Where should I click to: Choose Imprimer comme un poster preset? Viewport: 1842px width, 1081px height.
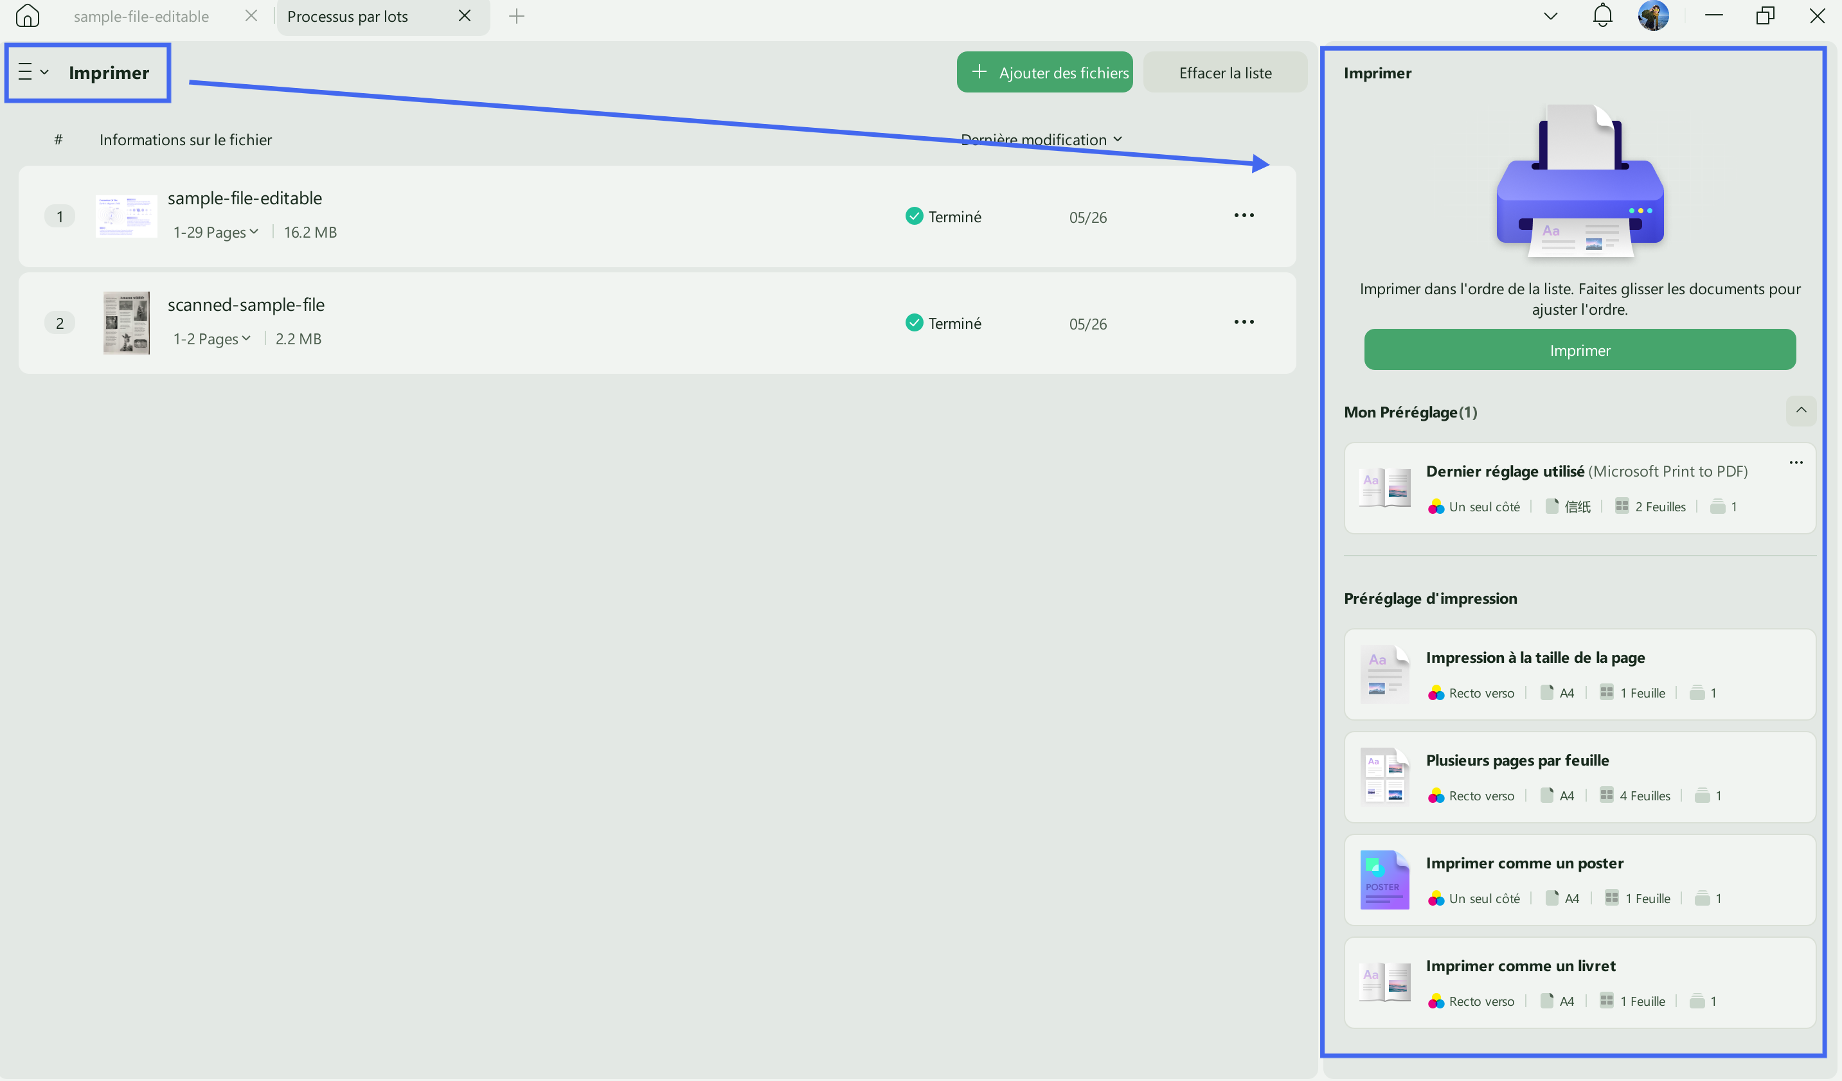[1580, 881]
